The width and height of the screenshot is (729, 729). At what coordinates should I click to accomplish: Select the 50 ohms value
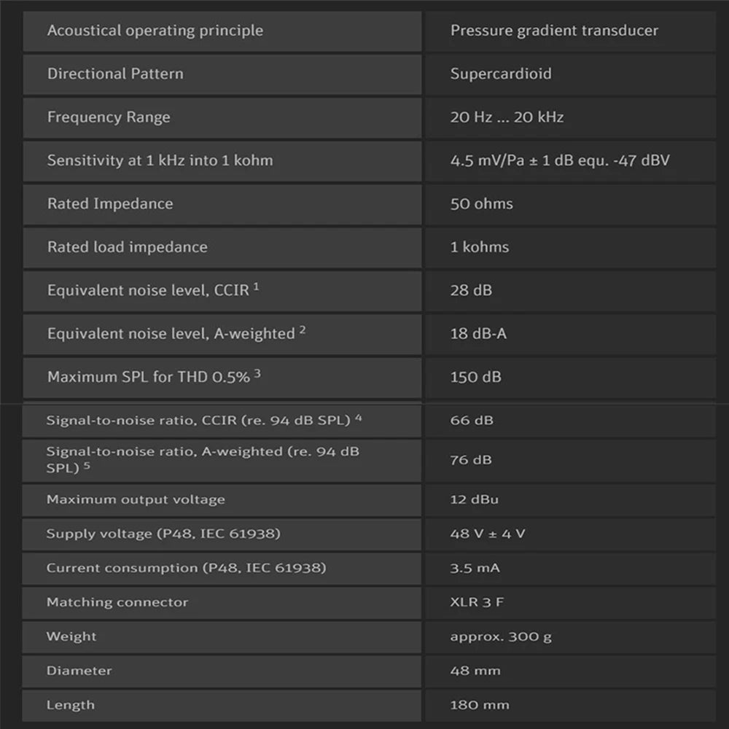click(481, 203)
